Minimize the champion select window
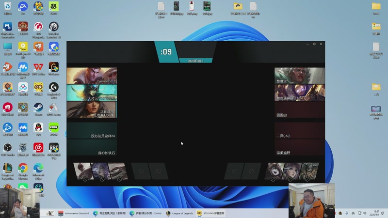The height and width of the screenshot is (218, 388). coord(307,44)
